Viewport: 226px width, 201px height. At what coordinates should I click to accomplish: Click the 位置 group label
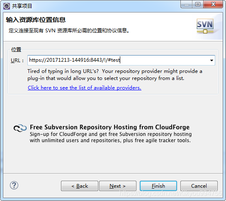coord(16,50)
